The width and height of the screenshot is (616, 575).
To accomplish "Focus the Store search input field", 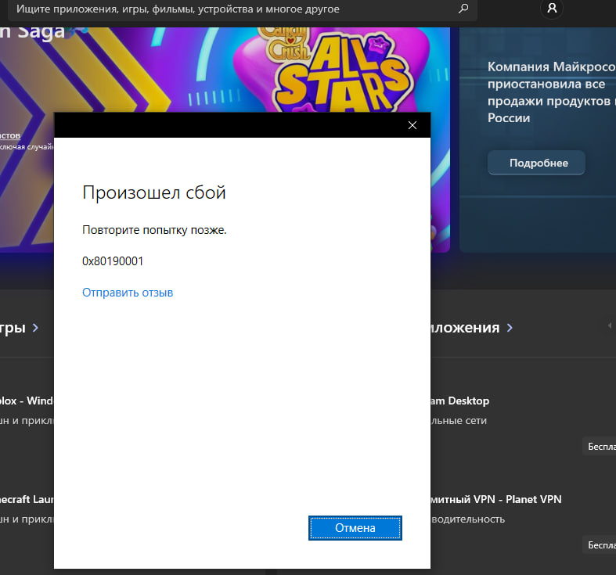I will [x=243, y=9].
